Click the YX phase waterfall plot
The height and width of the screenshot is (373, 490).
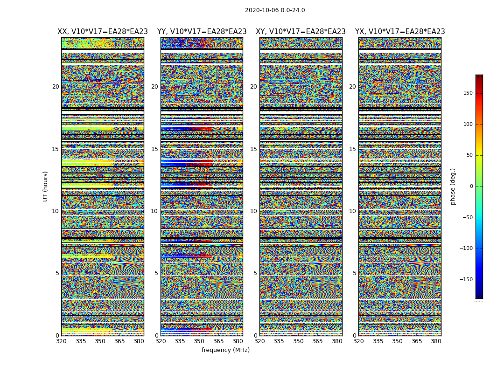(x=399, y=186)
